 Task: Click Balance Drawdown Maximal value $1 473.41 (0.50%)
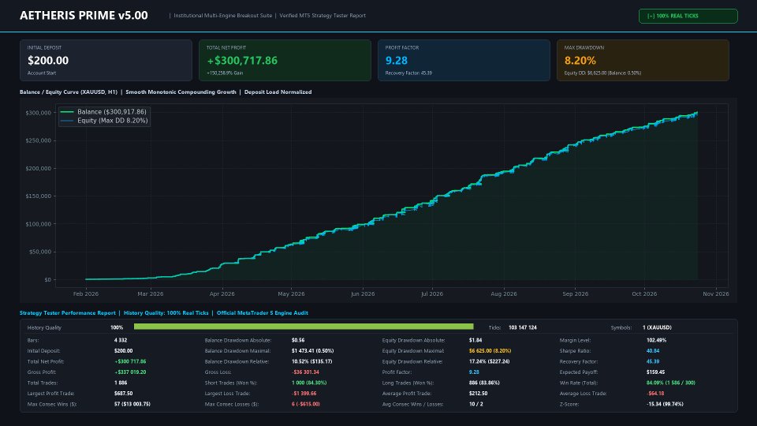(x=312, y=350)
